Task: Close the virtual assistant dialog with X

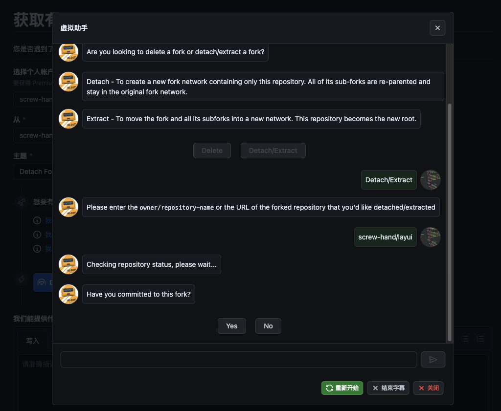Action: tap(437, 28)
